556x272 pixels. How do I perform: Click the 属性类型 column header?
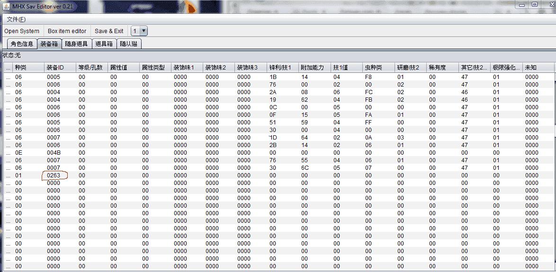[155, 67]
